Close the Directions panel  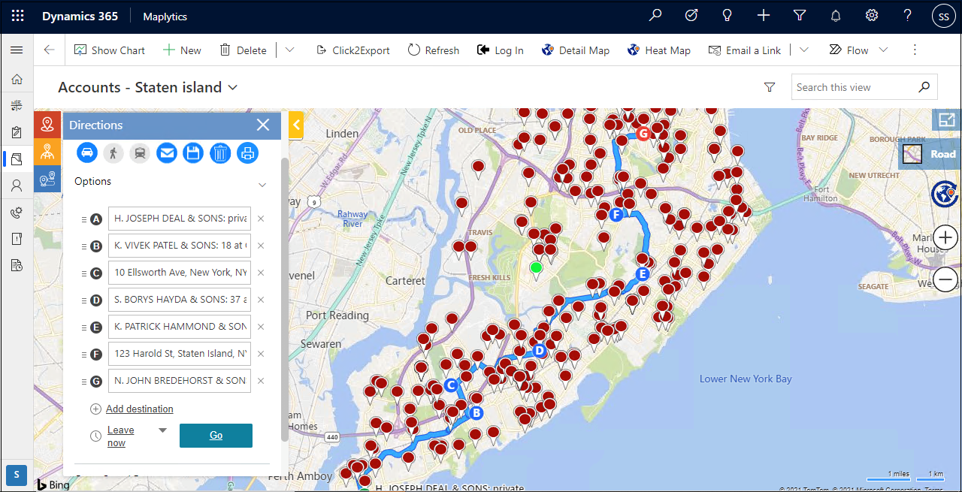point(263,125)
